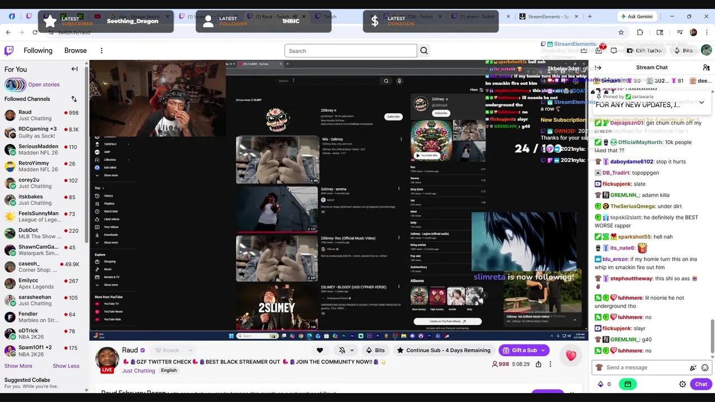
Task: Click the Twitch logo home icon
Action: pyautogui.click(x=9, y=51)
